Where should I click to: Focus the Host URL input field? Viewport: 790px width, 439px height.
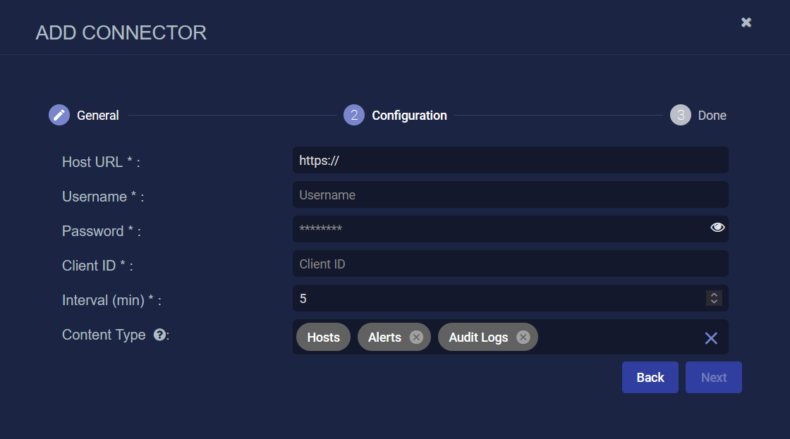point(510,160)
